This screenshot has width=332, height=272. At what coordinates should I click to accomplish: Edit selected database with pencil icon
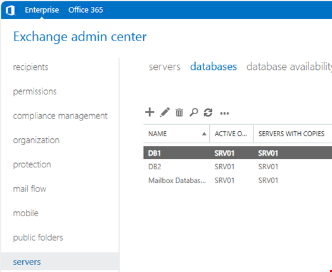tap(165, 112)
